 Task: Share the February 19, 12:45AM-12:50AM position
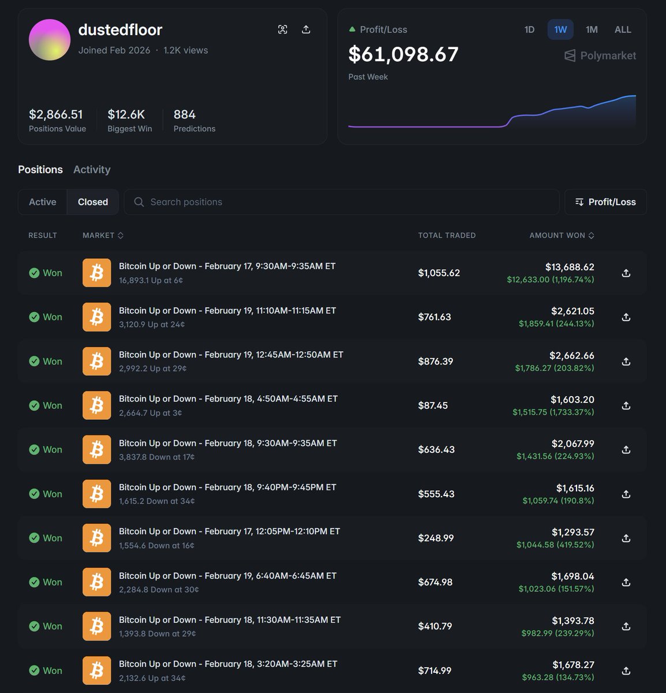(x=626, y=362)
